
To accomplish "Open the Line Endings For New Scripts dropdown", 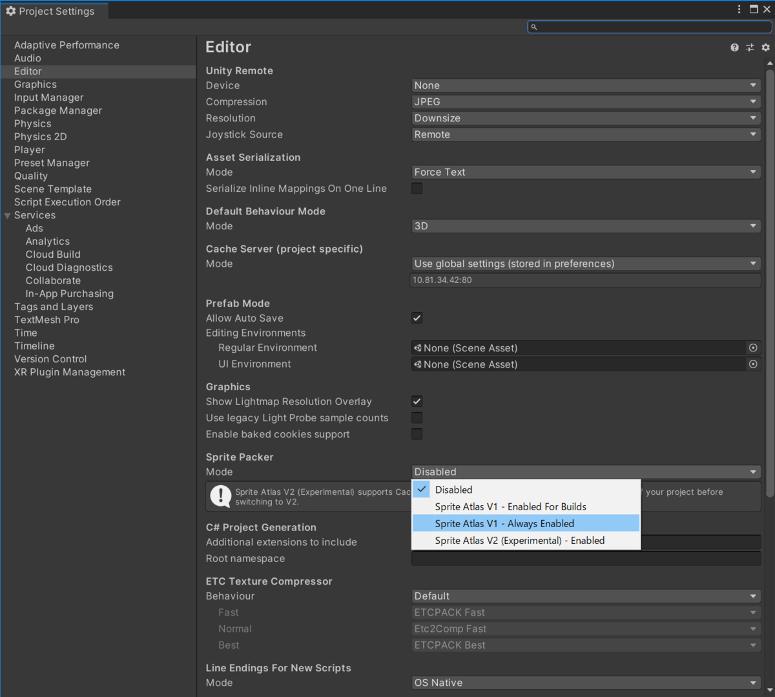I will tap(584, 682).
